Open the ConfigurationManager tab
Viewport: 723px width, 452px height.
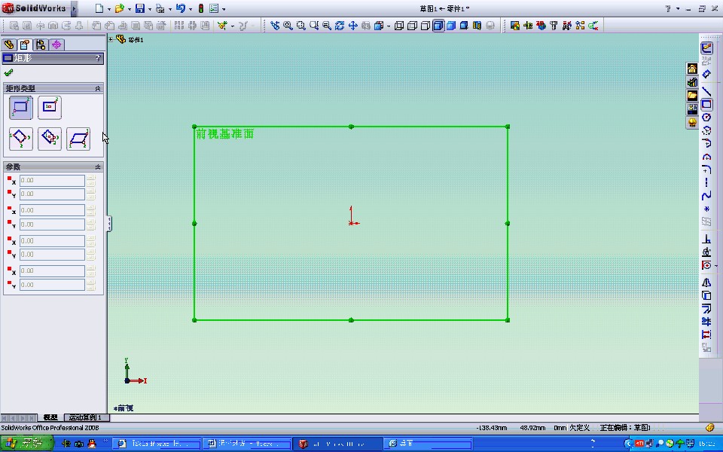[x=41, y=44]
